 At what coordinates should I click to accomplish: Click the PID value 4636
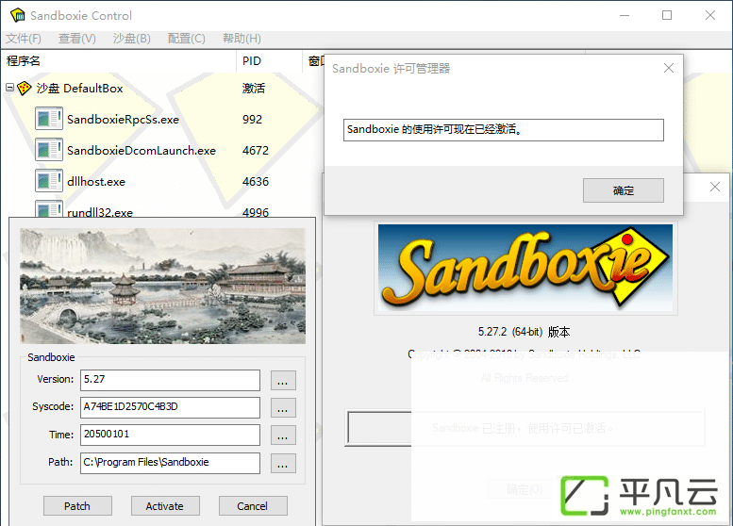pyautogui.click(x=256, y=181)
